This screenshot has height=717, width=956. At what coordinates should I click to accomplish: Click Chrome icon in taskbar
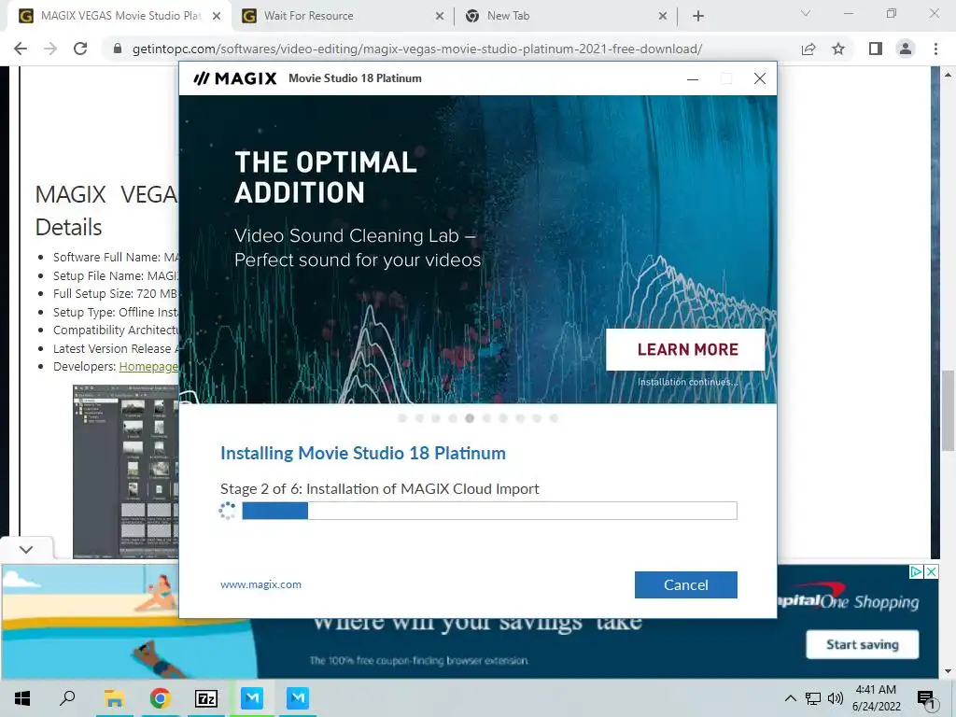(x=160, y=698)
